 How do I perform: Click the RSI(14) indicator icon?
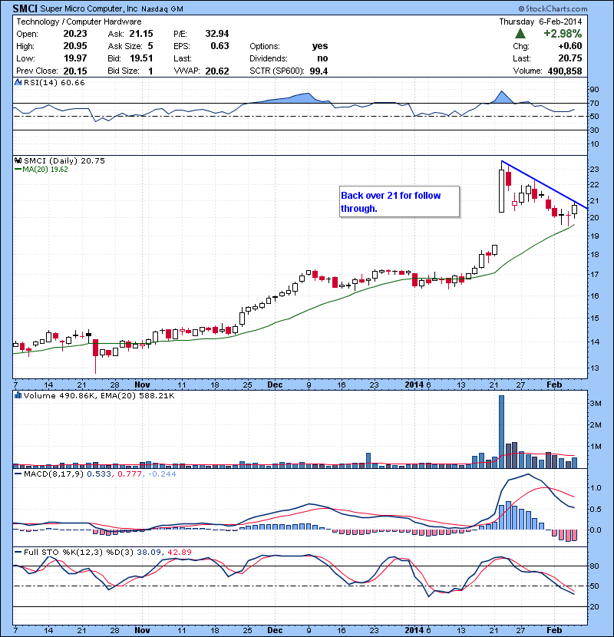click(18, 82)
